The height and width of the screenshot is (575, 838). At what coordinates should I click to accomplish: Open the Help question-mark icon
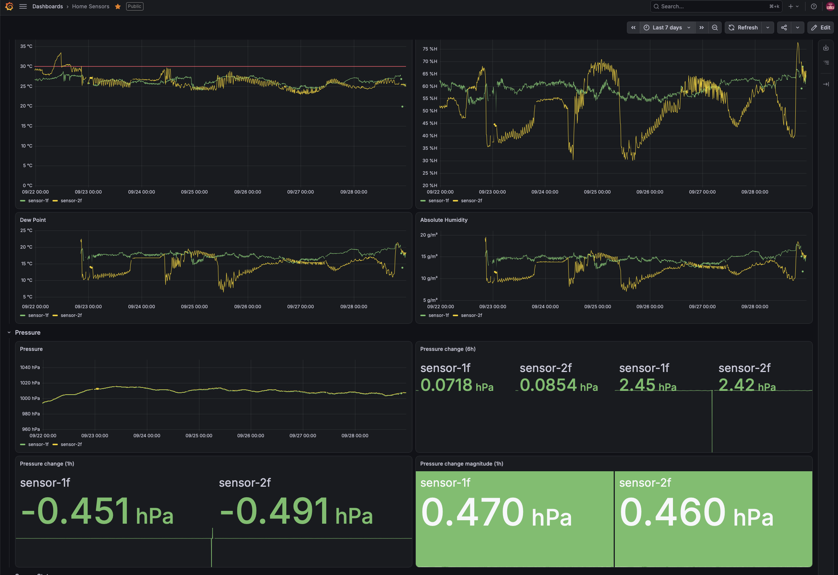pos(814,6)
